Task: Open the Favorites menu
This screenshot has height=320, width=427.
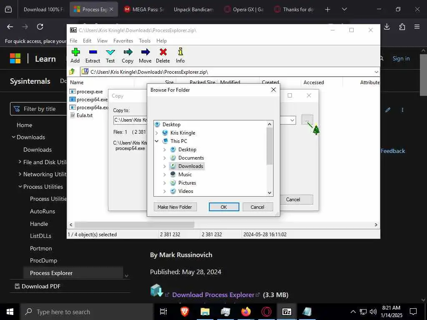Action: coord(123,41)
